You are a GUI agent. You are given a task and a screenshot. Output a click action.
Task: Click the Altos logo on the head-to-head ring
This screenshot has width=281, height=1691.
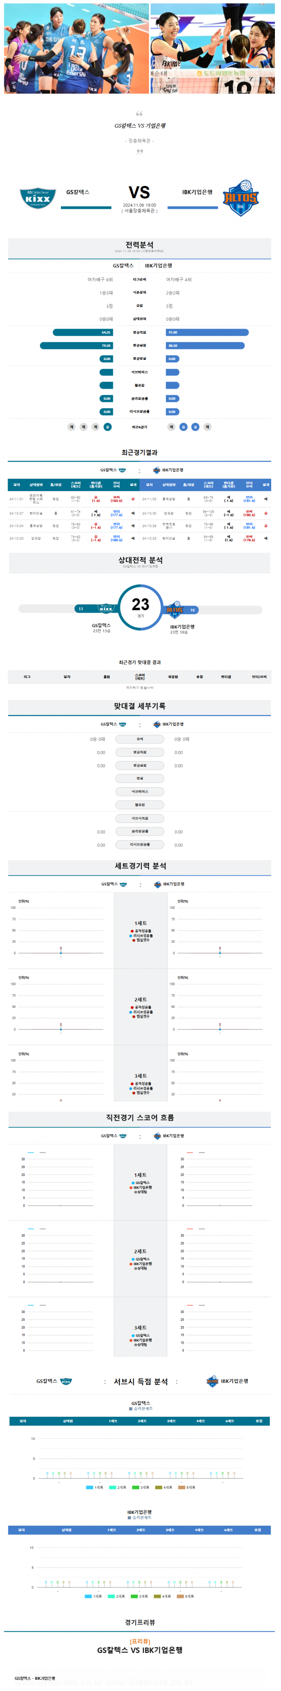(174, 610)
